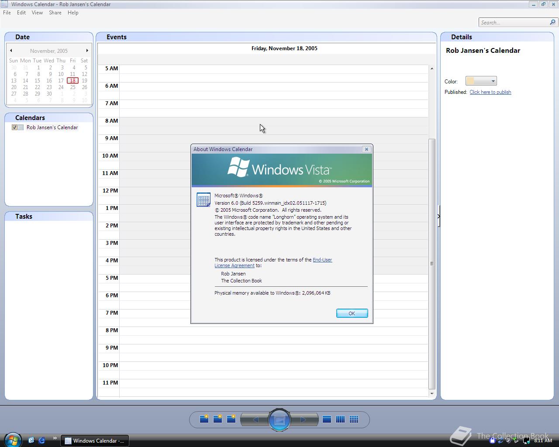Viewport: 559px width, 447px height.
Task: Click the taskbar clock showing 8:11 AM
Action: point(543,440)
